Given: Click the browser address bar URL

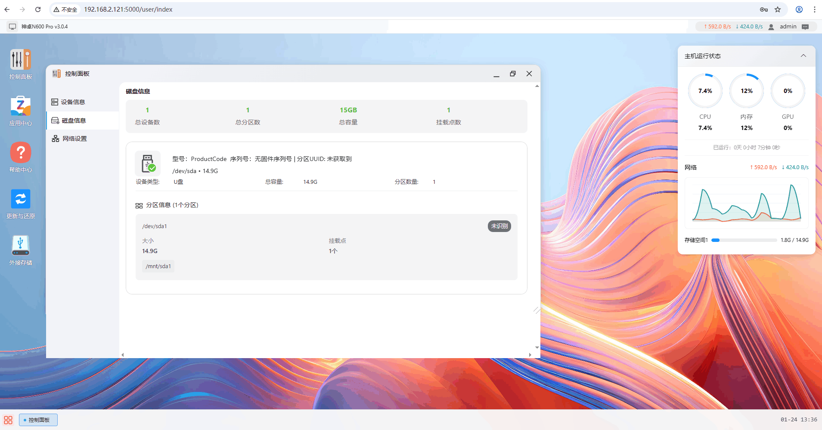Looking at the screenshot, I should point(128,9).
